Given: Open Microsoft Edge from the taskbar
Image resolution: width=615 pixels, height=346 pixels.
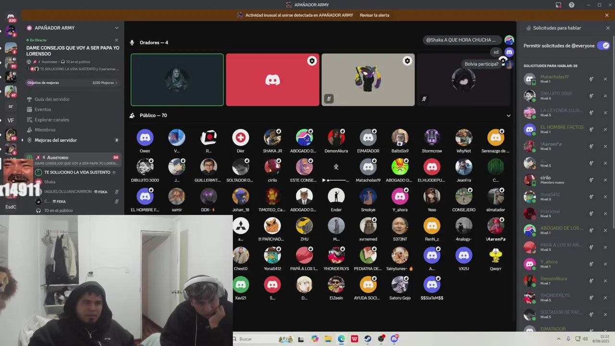Looking at the screenshot, I should coord(341,339).
